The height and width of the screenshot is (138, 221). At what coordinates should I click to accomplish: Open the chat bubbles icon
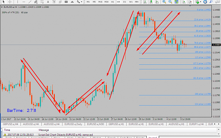point(217,2)
